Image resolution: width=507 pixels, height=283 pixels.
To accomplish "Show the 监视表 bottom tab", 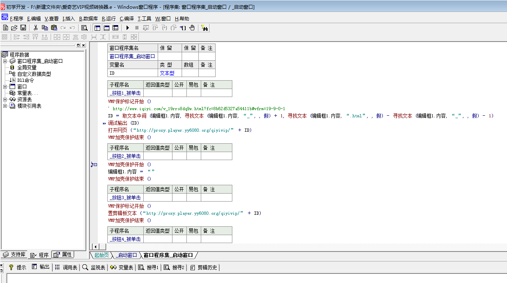I will (x=94, y=267).
